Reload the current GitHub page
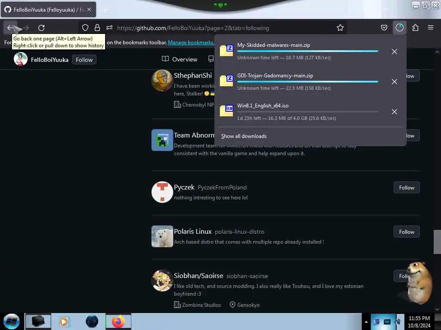Screen dimensions: 441x330 [x=41, y=28]
